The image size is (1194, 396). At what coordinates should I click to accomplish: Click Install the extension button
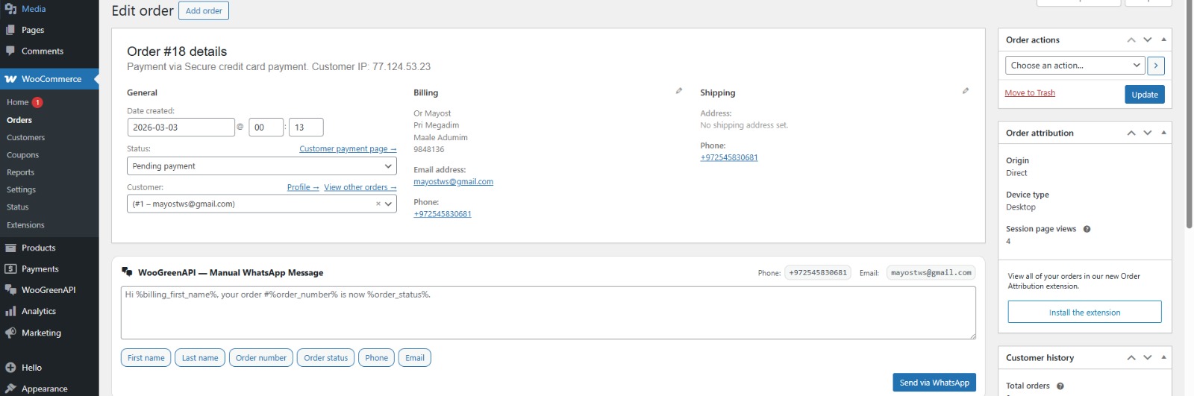(x=1084, y=312)
